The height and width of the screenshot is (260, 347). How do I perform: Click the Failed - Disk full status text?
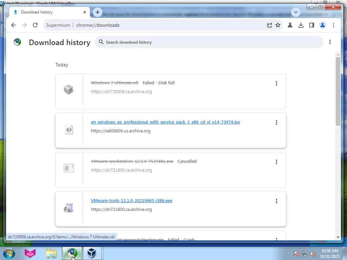coord(159,83)
